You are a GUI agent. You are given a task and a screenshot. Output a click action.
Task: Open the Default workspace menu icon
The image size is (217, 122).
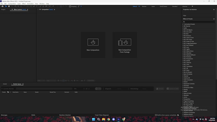(x=139, y=6)
